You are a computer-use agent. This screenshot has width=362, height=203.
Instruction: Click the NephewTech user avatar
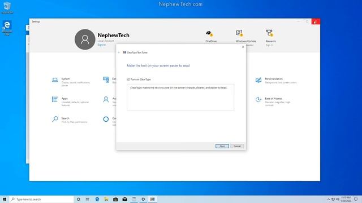(85, 39)
